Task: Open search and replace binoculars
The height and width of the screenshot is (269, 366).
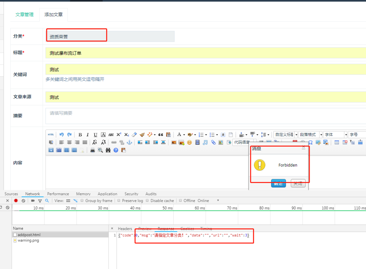Action: point(108,150)
